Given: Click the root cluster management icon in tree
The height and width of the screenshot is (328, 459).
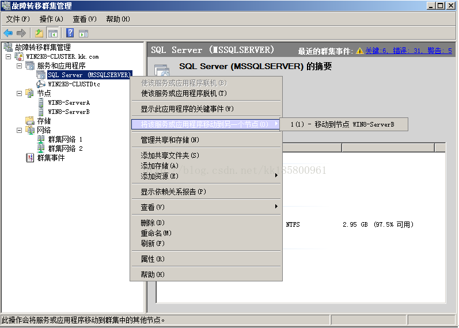Looking at the screenshot, I should tap(8, 47).
